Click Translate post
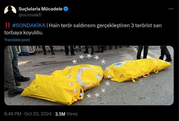The image size is (179, 121). [x=17, y=40]
